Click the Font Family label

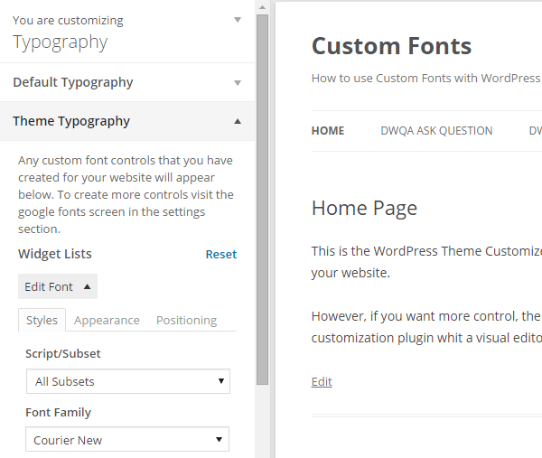(x=58, y=412)
